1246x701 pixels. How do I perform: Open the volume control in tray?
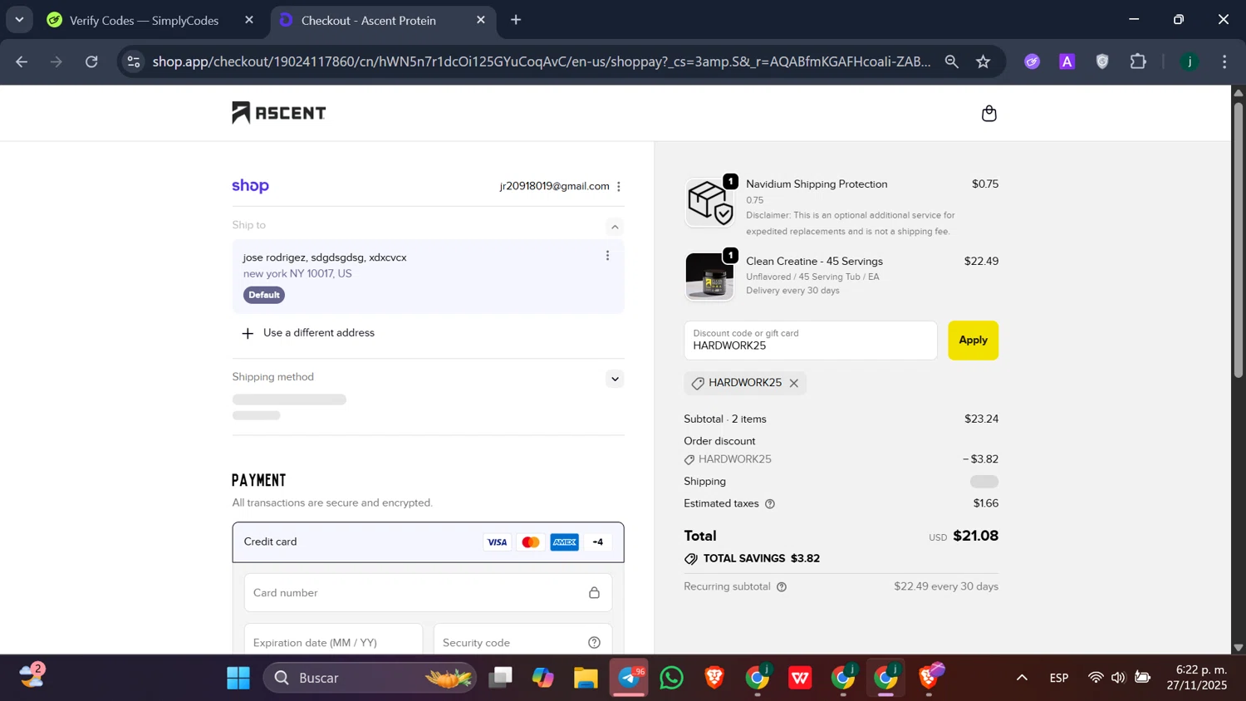(1119, 678)
